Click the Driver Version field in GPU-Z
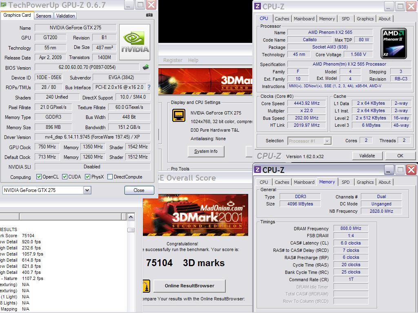 pos(92,137)
